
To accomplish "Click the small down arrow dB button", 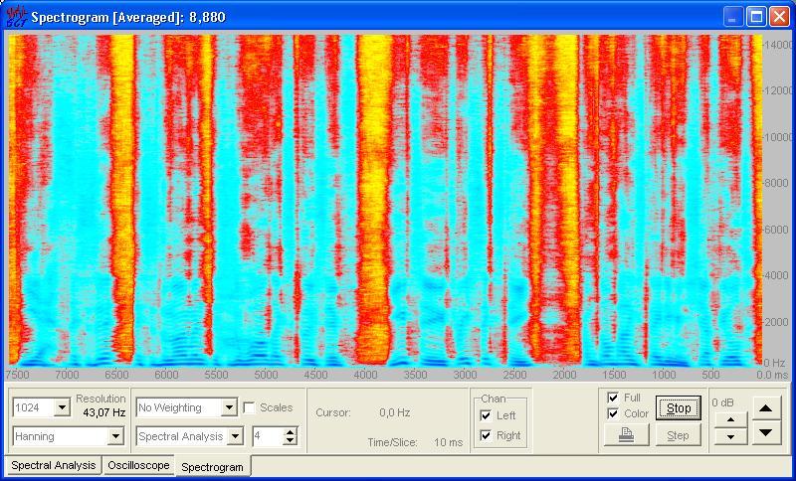I will pyautogui.click(x=730, y=436).
